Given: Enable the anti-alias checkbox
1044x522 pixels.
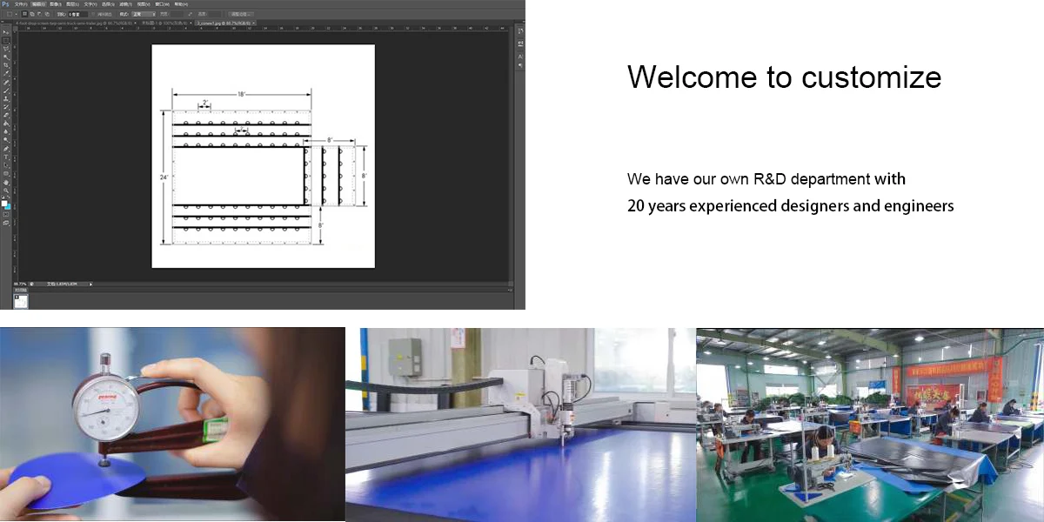Looking at the screenshot, I should click(95, 14).
